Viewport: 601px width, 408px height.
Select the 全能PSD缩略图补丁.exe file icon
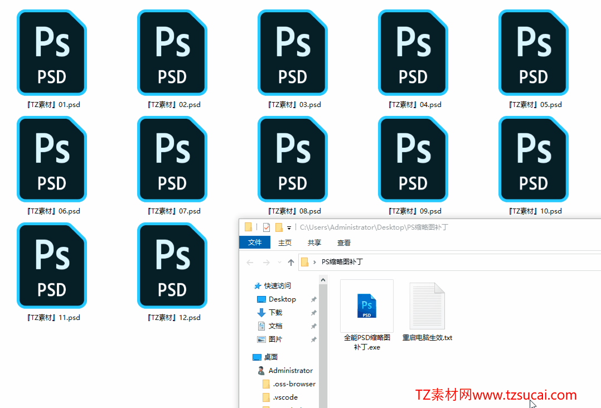[x=367, y=305]
